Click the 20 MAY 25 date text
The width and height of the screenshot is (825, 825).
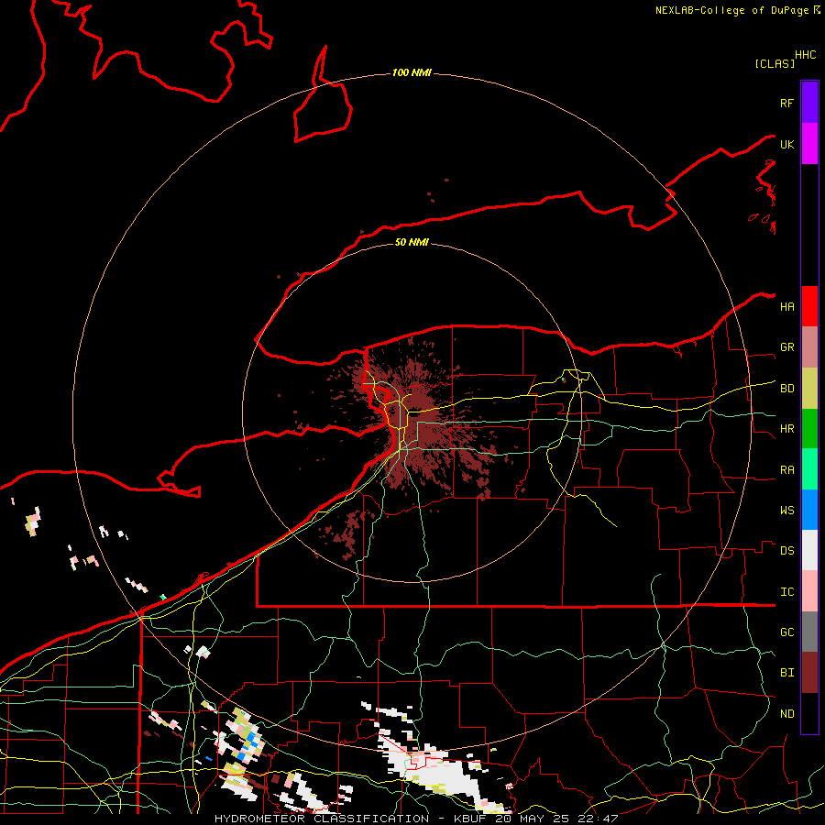[533, 819]
